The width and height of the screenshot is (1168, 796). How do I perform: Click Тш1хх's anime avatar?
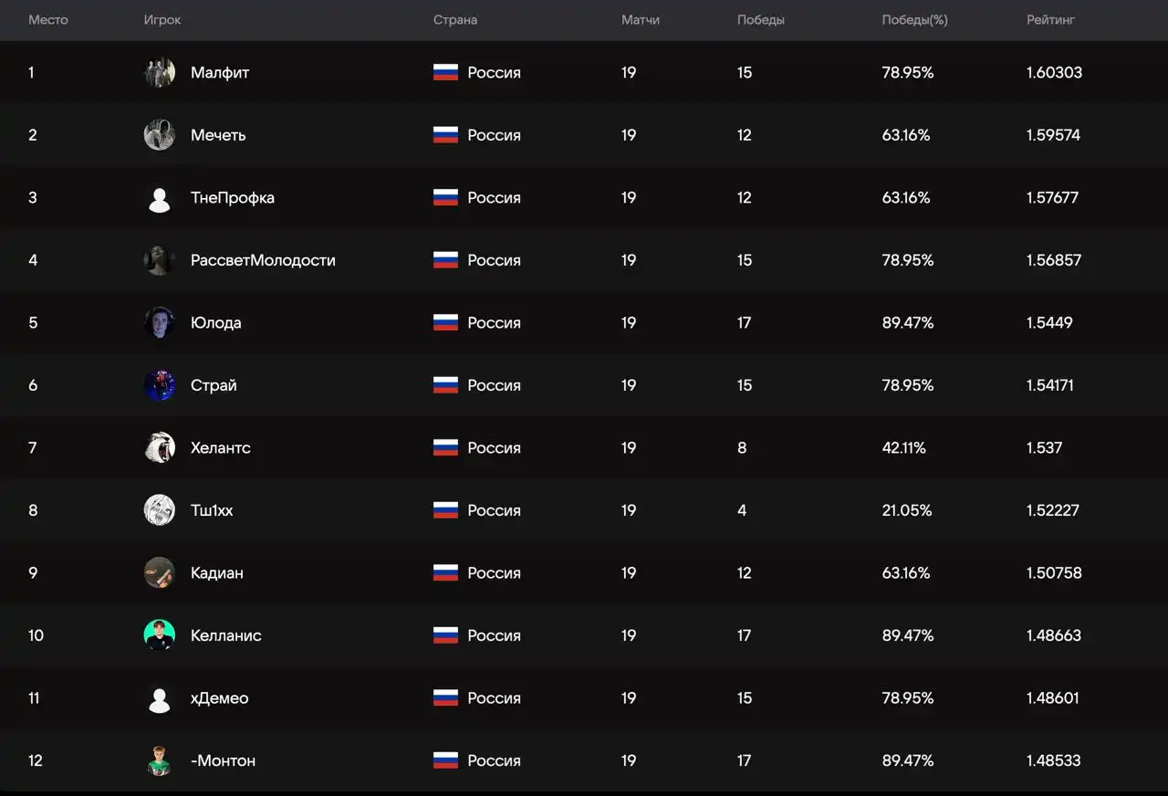point(160,510)
